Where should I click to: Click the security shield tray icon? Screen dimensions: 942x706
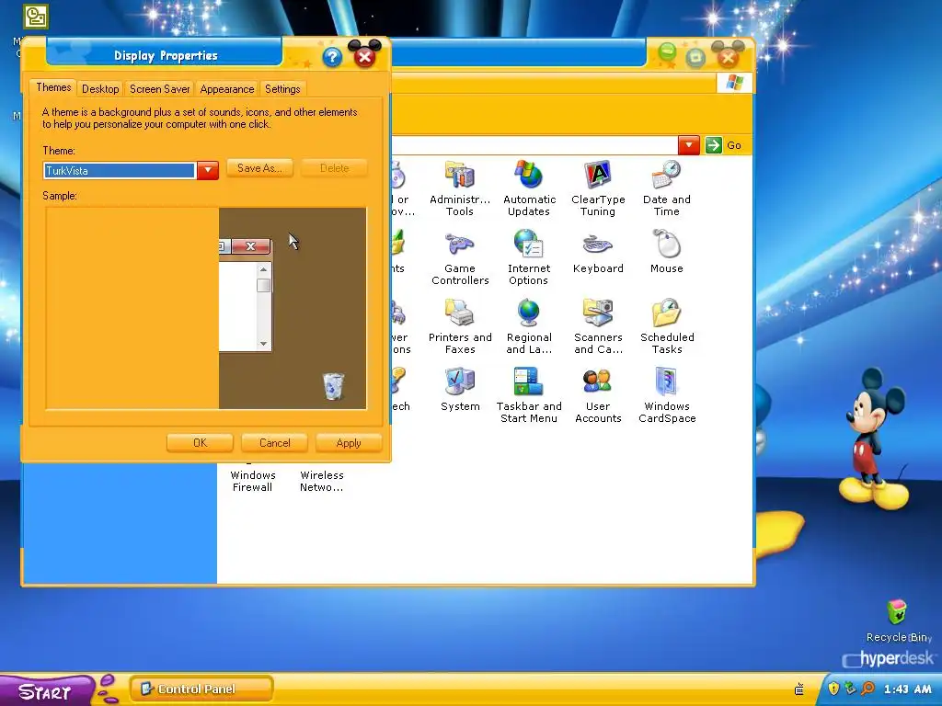(x=833, y=688)
